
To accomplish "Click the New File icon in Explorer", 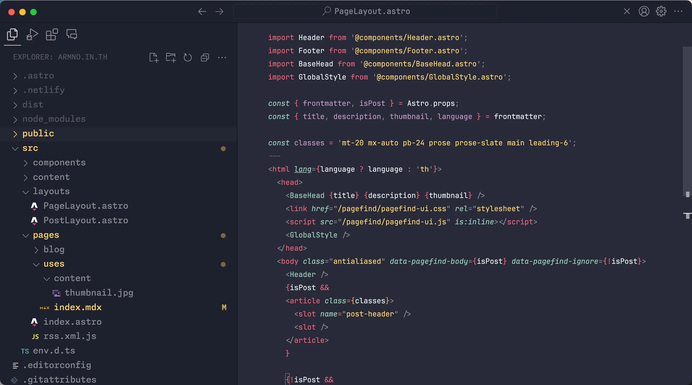I will pyautogui.click(x=154, y=58).
